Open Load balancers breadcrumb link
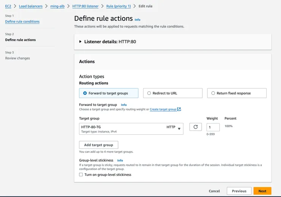 tap(31, 6)
